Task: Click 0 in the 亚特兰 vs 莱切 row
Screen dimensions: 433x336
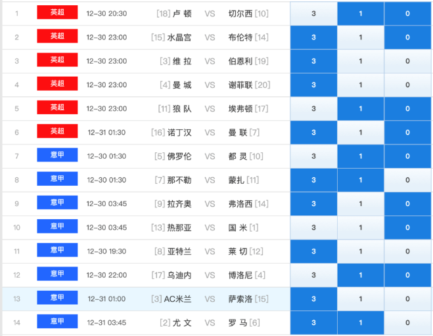Action: (x=407, y=251)
